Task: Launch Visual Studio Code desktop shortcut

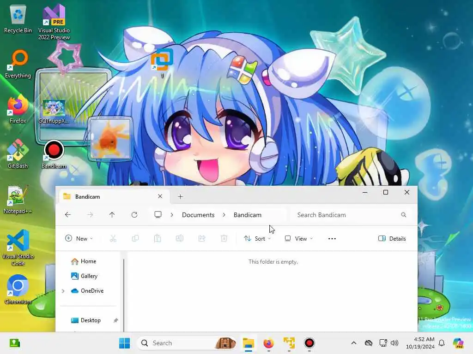Action: click(x=18, y=248)
